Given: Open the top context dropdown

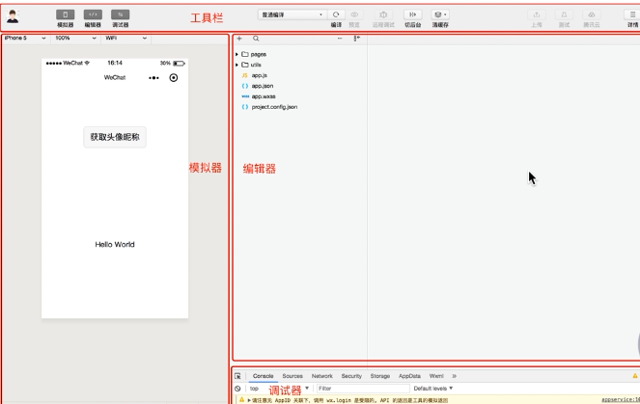Looking at the screenshot, I should pyautogui.click(x=279, y=389).
